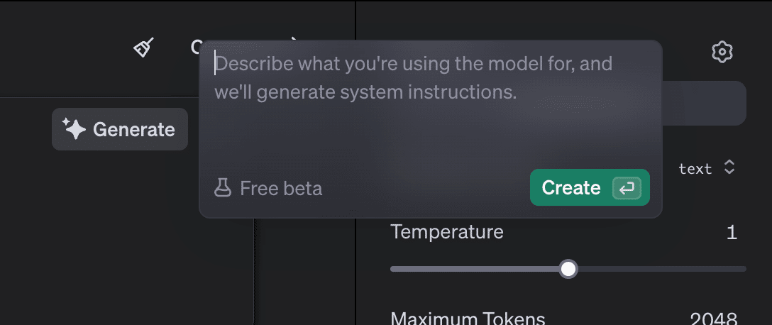Click the unfilled right Temperature track
772x325 pixels.
tap(660, 269)
